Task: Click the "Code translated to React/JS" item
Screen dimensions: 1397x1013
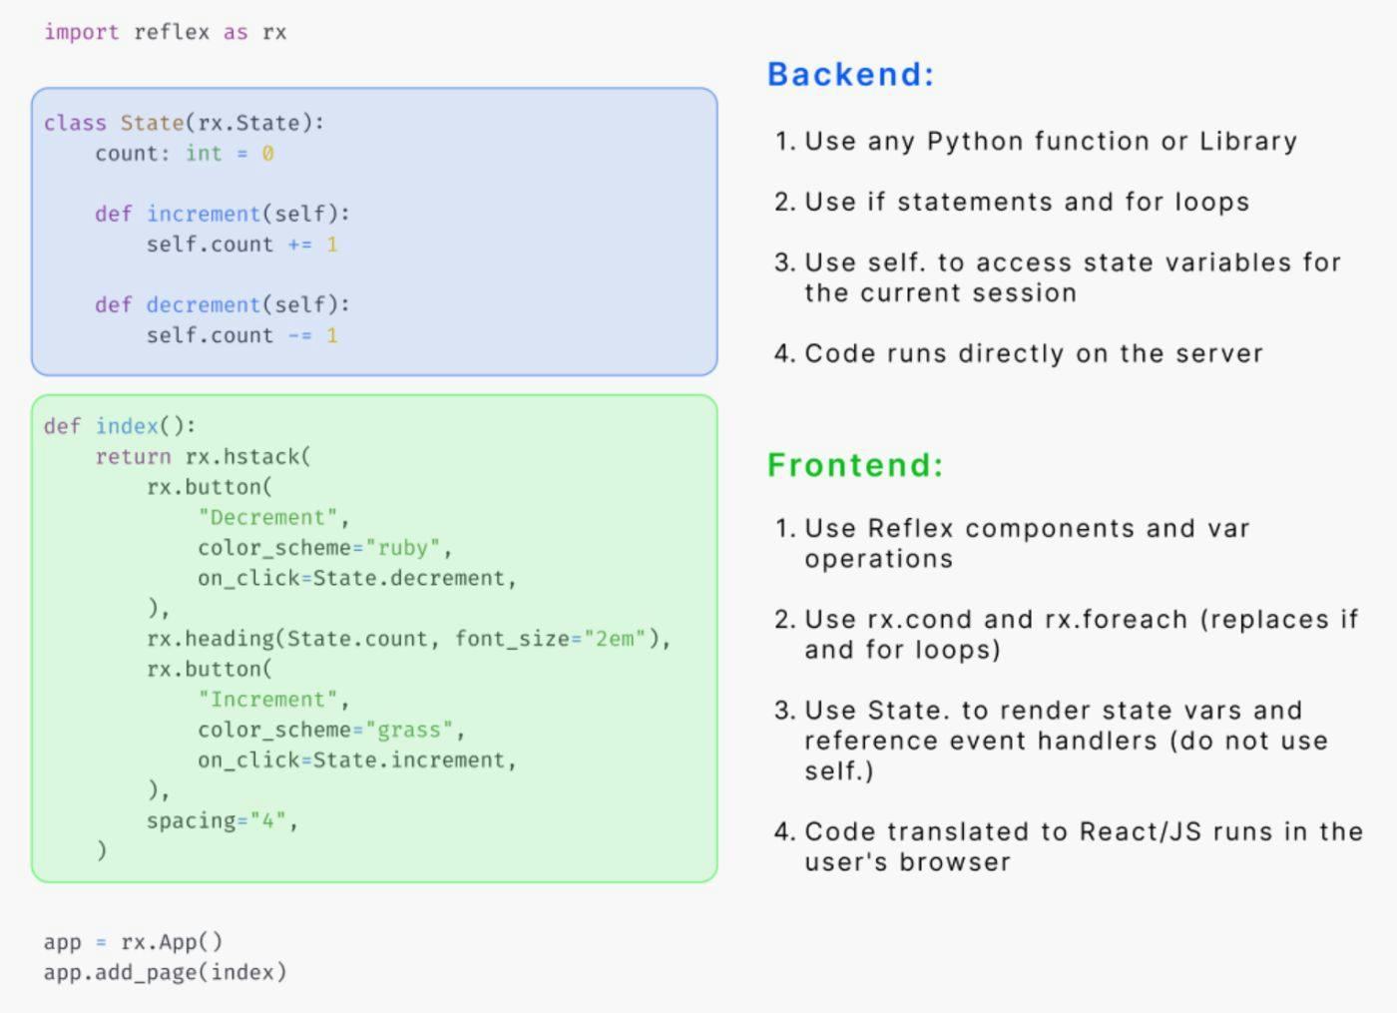Action: pos(1083,846)
